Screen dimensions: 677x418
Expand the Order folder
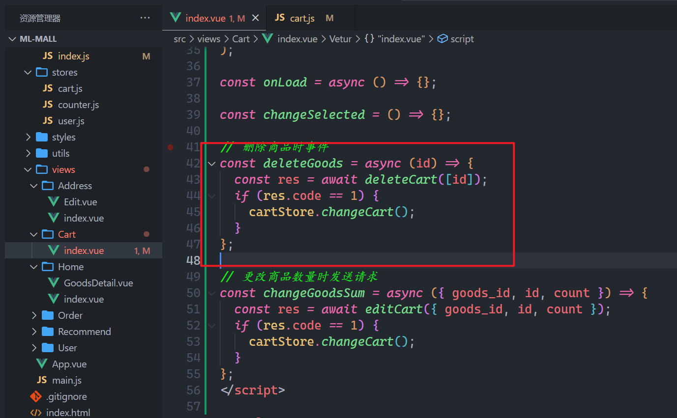tap(34, 315)
